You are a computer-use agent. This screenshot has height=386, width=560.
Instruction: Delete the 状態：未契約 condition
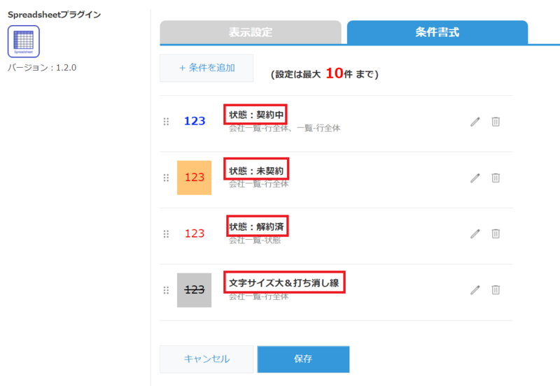tap(496, 178)
